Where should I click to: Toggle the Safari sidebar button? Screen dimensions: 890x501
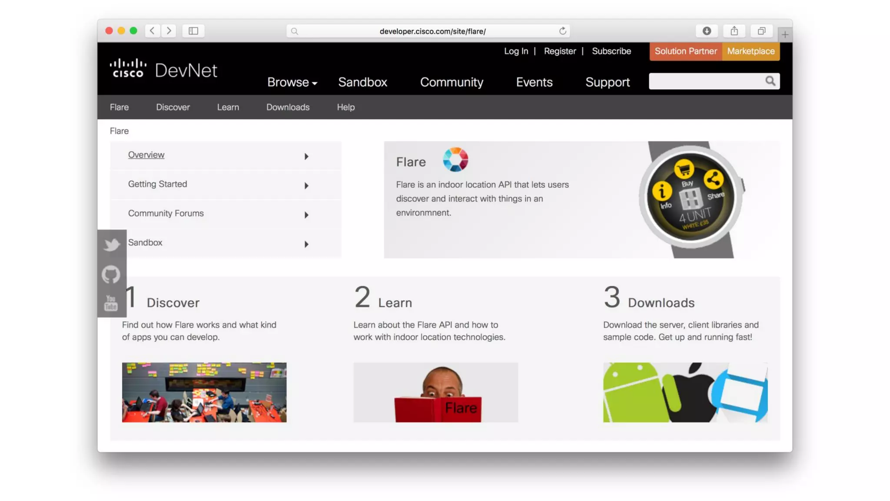(193, 31)
